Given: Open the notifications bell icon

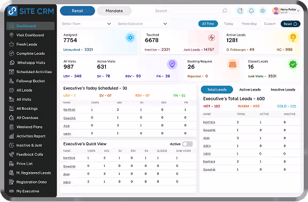Looking at the screenshot, I should (x=251, y=11).
